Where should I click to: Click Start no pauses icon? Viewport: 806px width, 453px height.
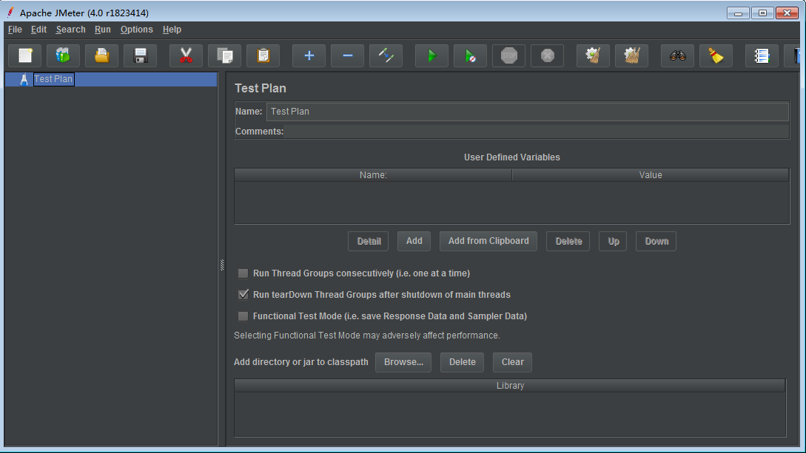(x=470, y=55)
